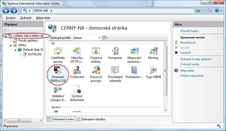This screenshot has width=226, height=131.
Task: Expand the KATALOG tree node
Action: (x=20, y=54)
